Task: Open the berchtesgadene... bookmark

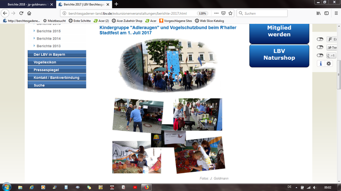Action: (x=22, y=21)
